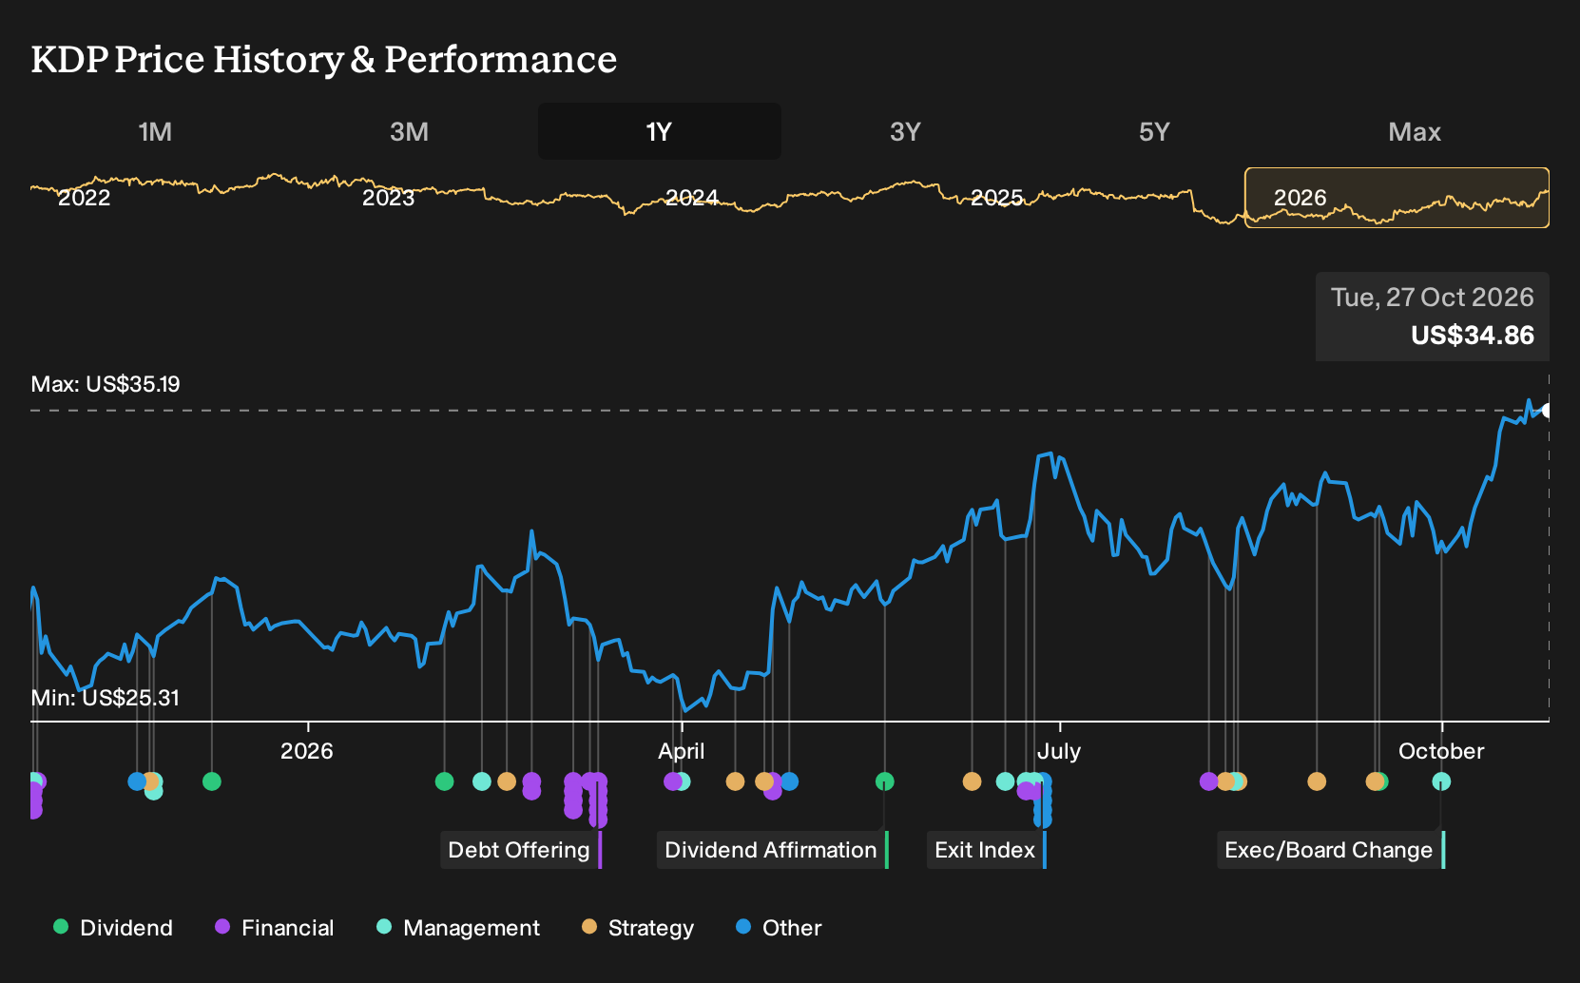Jump to 2024 on the overview chart
Viewport: 1580px width, 983px height.
click(x=692, y=198)
